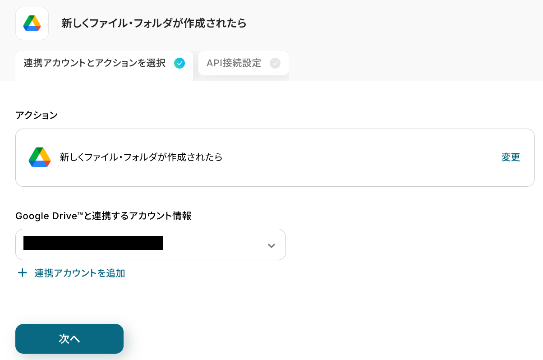
Task: Click the アクション section label
Action: [37, 115]
